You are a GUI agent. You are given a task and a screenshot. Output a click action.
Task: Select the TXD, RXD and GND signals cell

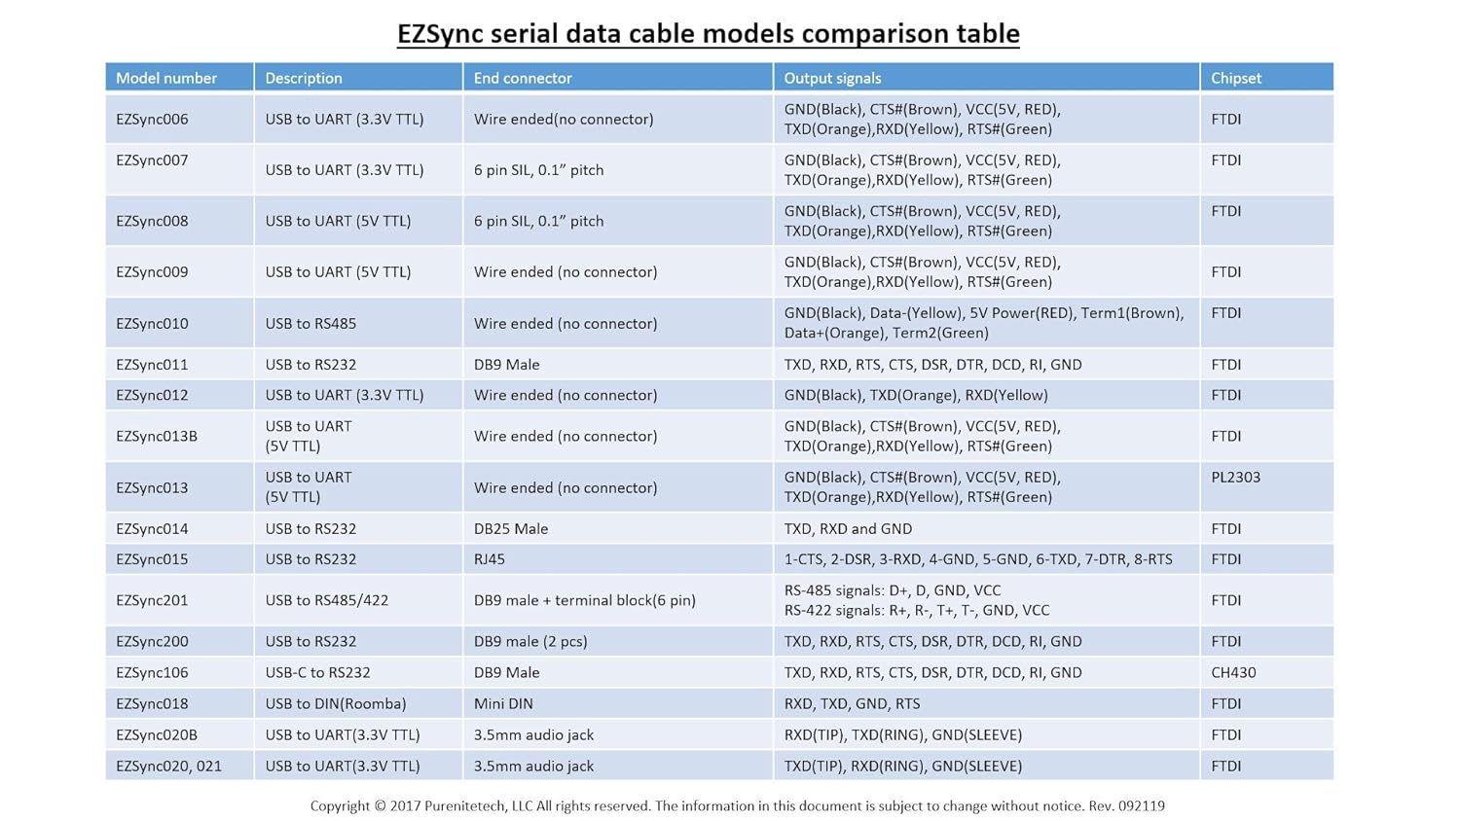(x=848, y=529)
